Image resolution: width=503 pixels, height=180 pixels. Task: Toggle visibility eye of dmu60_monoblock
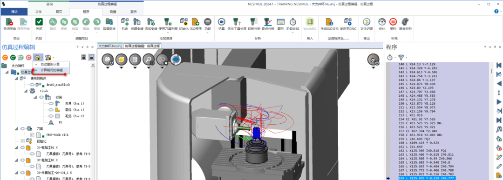click(x=33, y=85)
